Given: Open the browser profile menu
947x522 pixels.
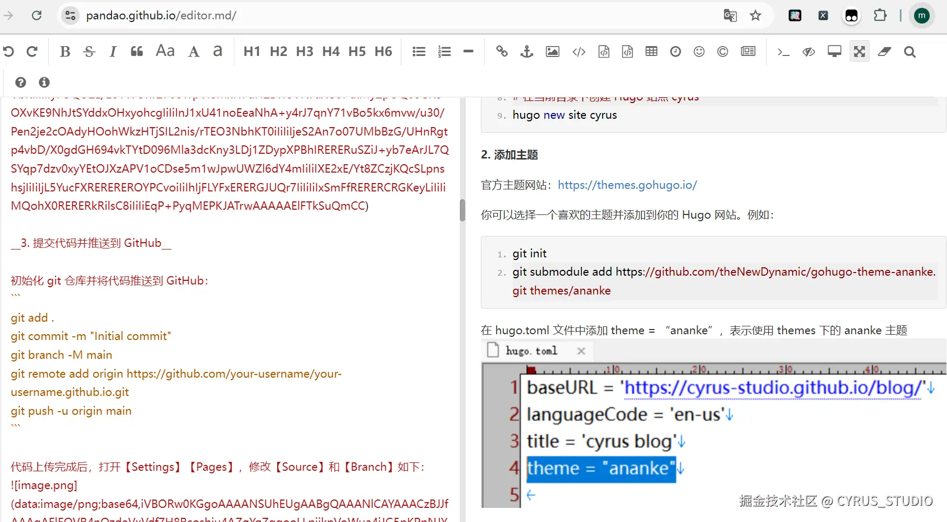Looking at the screenshot, I should click(922, 15).
